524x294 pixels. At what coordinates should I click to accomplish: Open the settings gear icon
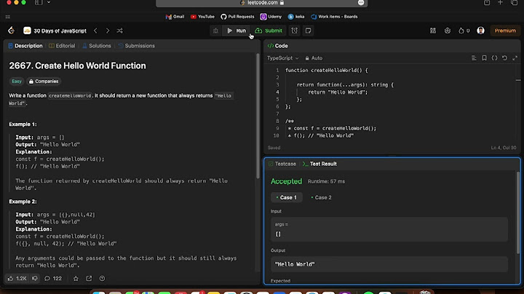point(448,31)
